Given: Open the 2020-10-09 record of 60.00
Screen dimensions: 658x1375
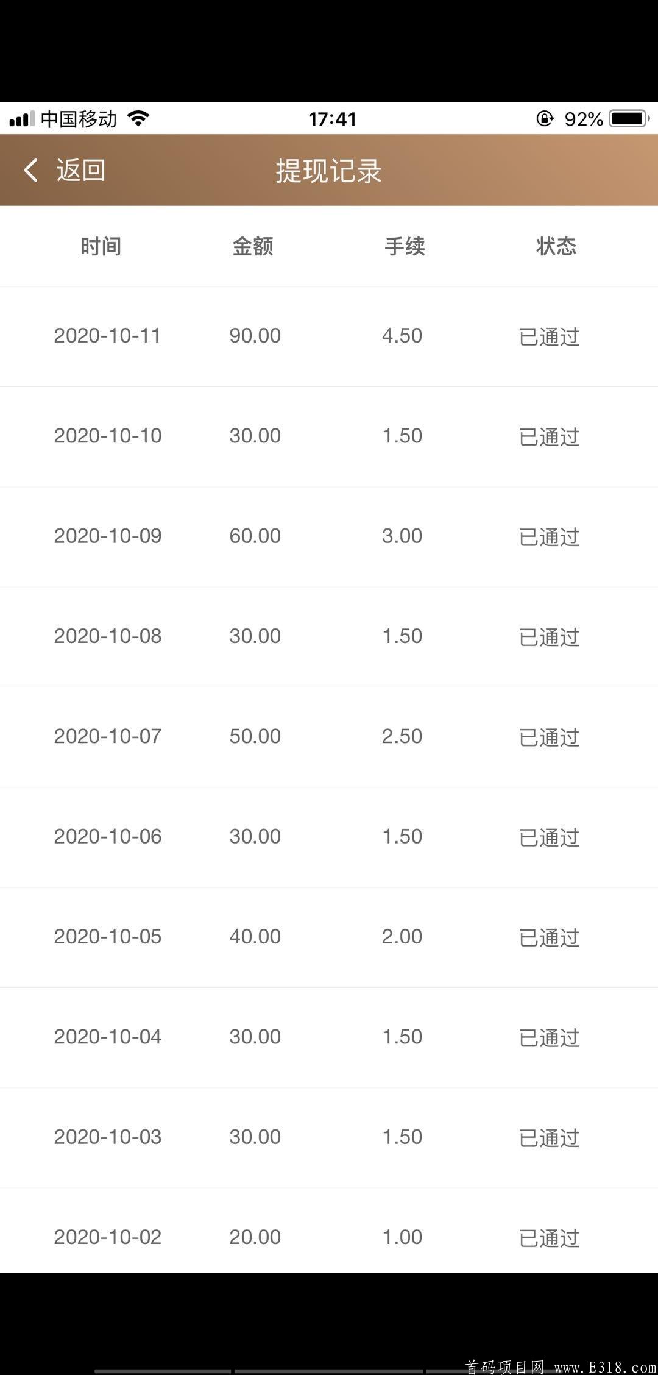Looking at the screenshot, I should [329, 537].
